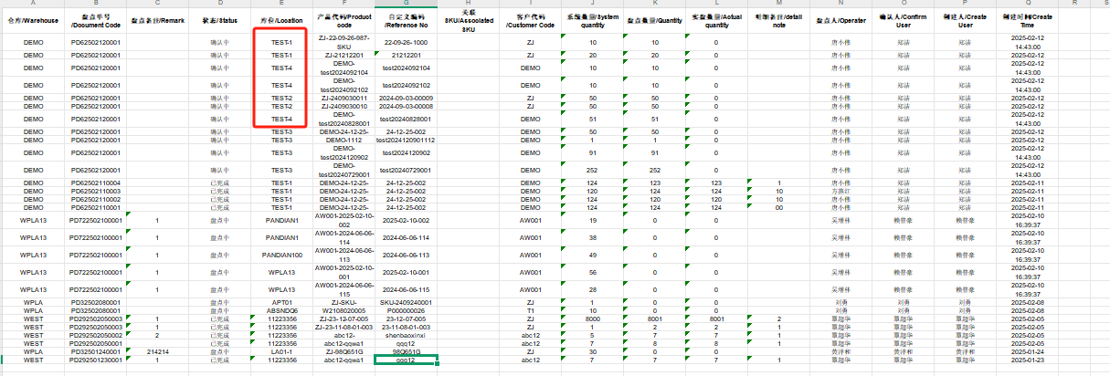Select location cell APT01

(x=281, y=302)
